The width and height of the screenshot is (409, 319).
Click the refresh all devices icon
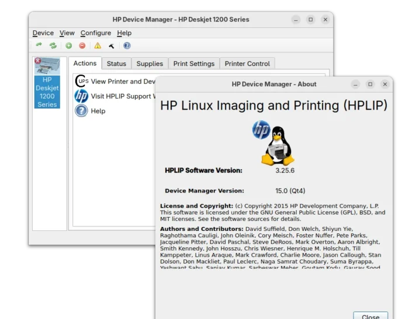[x=53, y=45]
